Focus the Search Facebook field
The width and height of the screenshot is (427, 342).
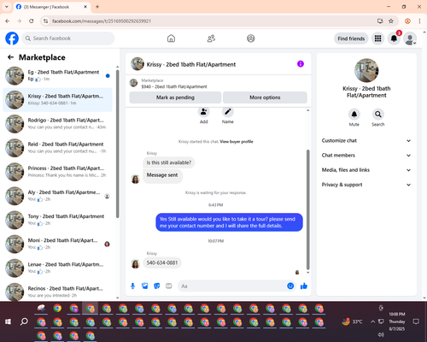pyautogui.click(x=68, y=38)
